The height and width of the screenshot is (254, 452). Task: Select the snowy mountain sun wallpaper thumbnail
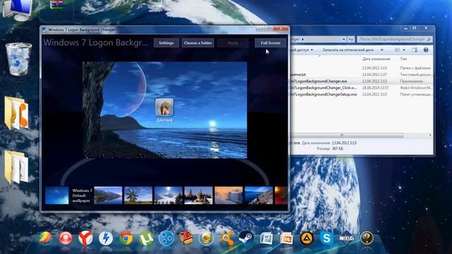click(x=168, y=195)
